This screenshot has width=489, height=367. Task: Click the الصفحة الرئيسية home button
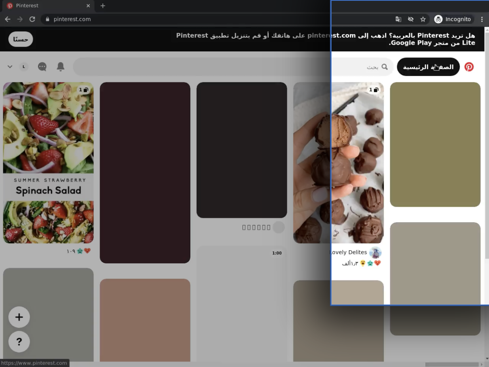[428, 67]
